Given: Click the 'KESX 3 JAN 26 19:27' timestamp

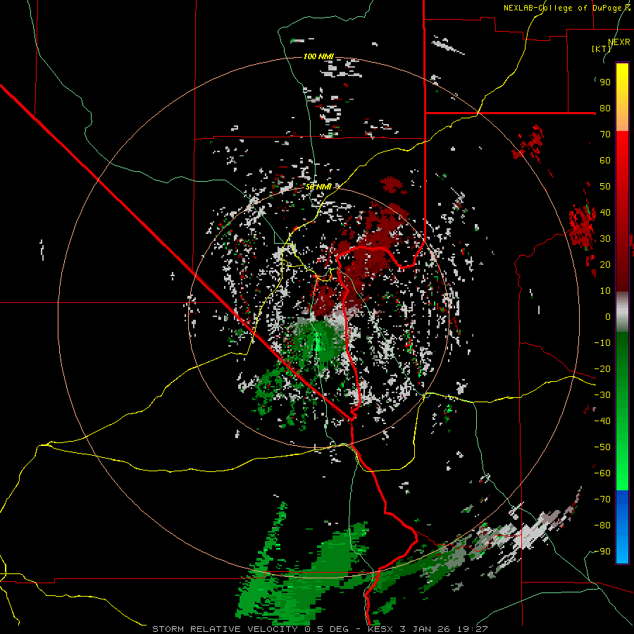Looking at the screenshot, I should point(428,629).
